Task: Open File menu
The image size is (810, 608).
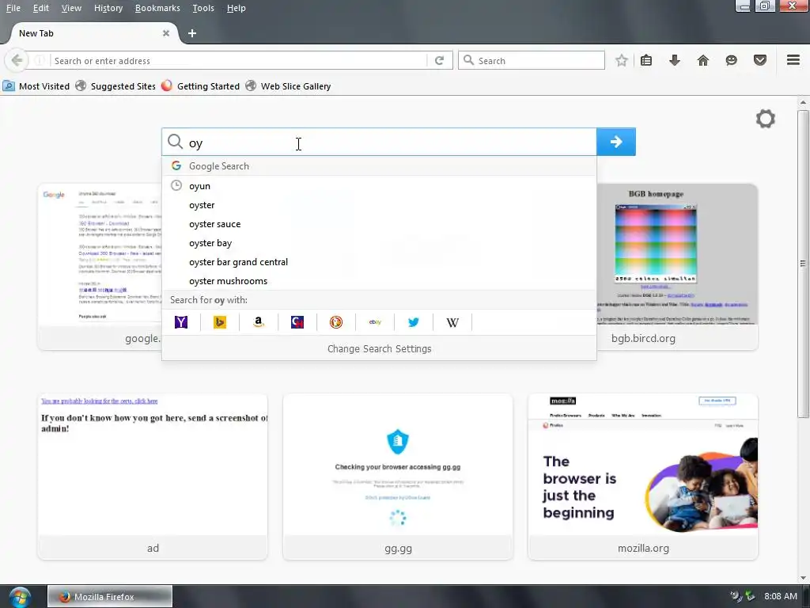Action: [x=13, y=8]
